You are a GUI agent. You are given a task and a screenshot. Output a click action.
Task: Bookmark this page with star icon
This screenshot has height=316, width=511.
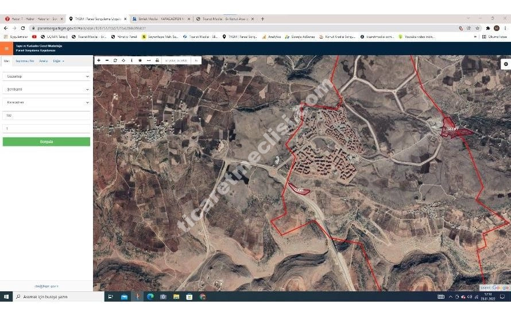tap(478, 28)
